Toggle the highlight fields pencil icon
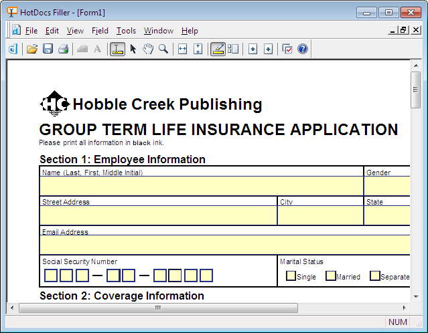This screenshot has height=333, width=428. [x=218, y=49]
